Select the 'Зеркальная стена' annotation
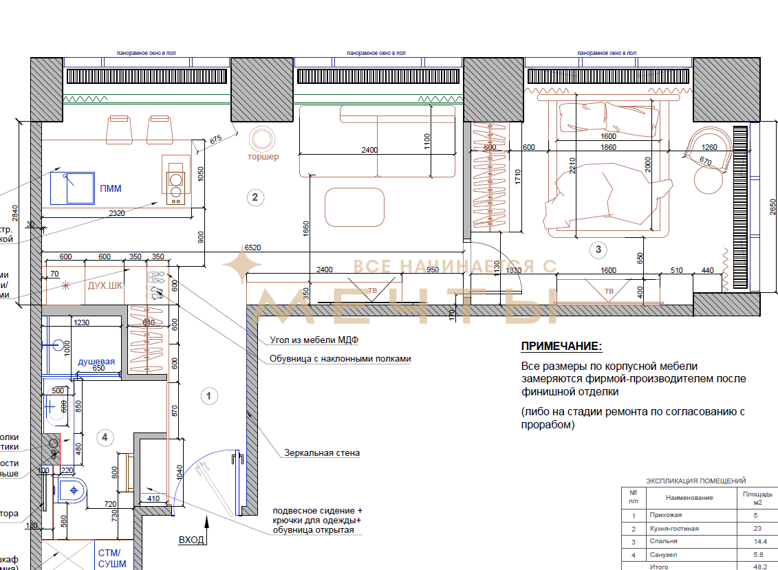The width and height of the screenshot is (778, 570). coord(322,453)
